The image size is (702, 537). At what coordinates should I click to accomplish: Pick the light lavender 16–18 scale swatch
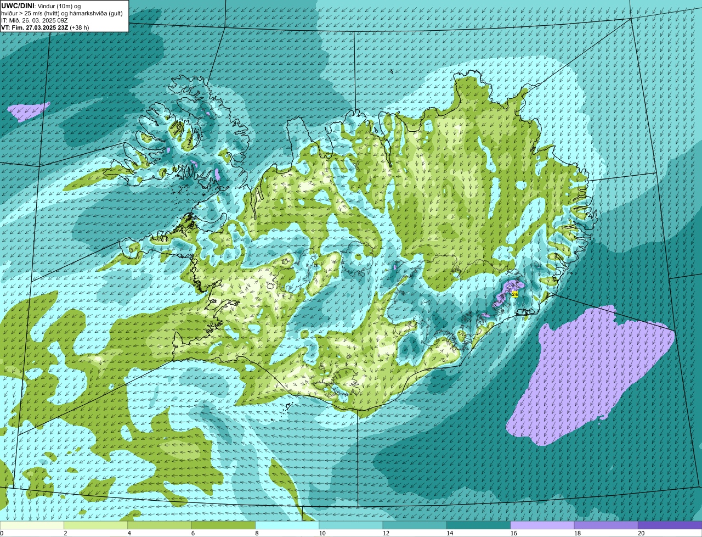pyautogui.click(x=542, y=525)
